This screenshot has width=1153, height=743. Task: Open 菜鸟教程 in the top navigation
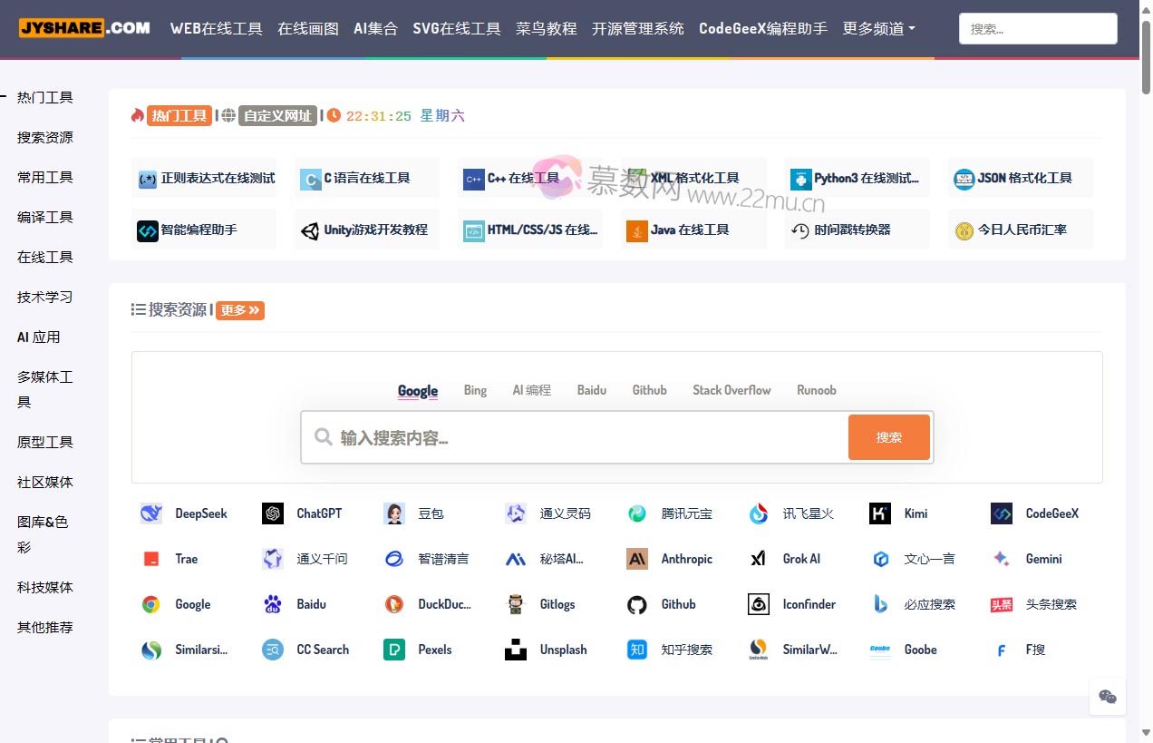[547, 28]
